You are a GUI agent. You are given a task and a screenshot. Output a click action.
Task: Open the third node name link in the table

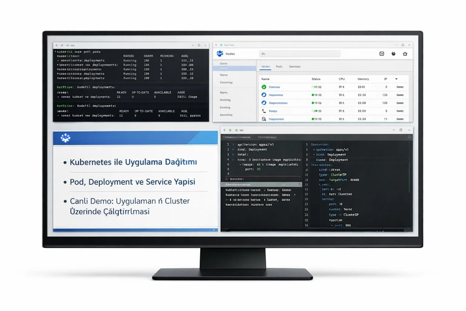click(278, 103)
